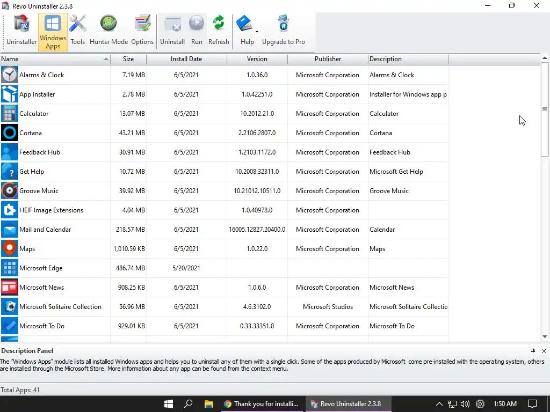Activate Hunter Mode

tap(108, 32)
